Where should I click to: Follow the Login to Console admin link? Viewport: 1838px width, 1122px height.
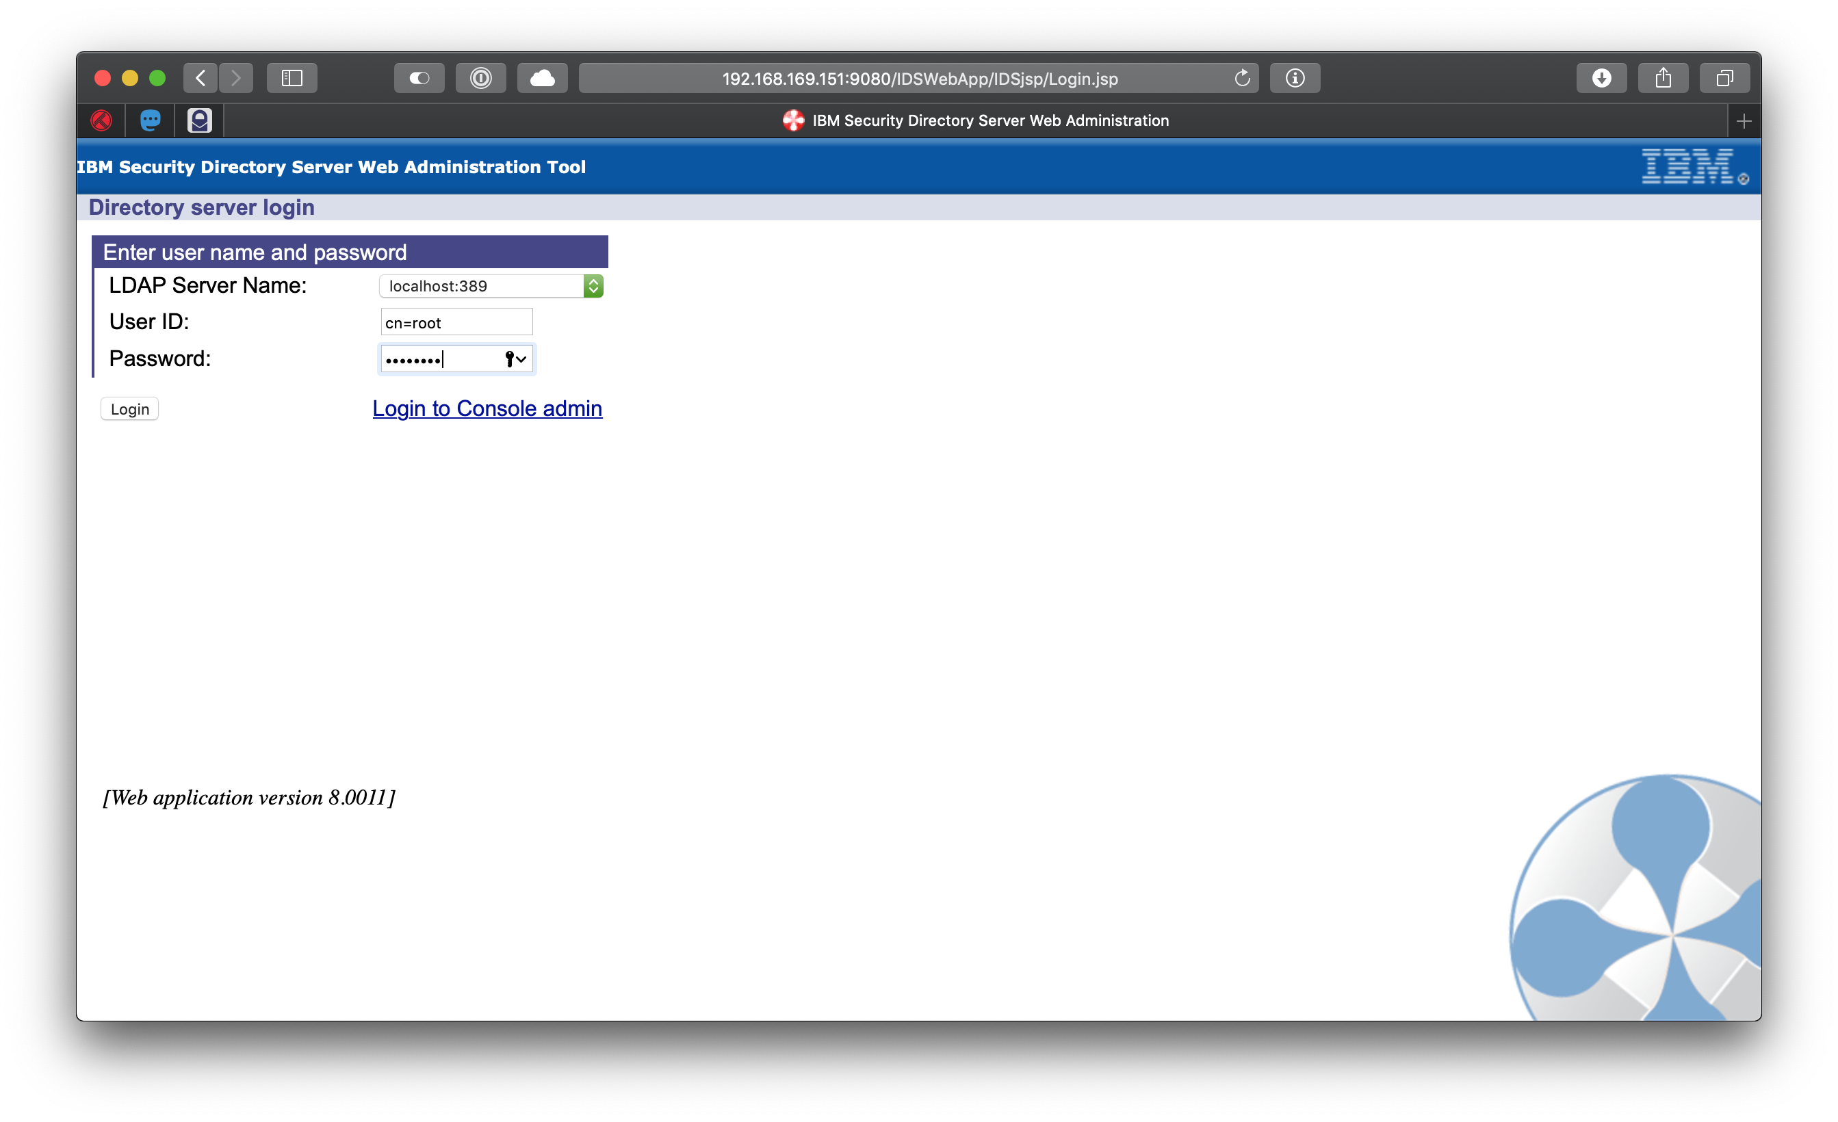pyautogui.click(x=487, y=409)
